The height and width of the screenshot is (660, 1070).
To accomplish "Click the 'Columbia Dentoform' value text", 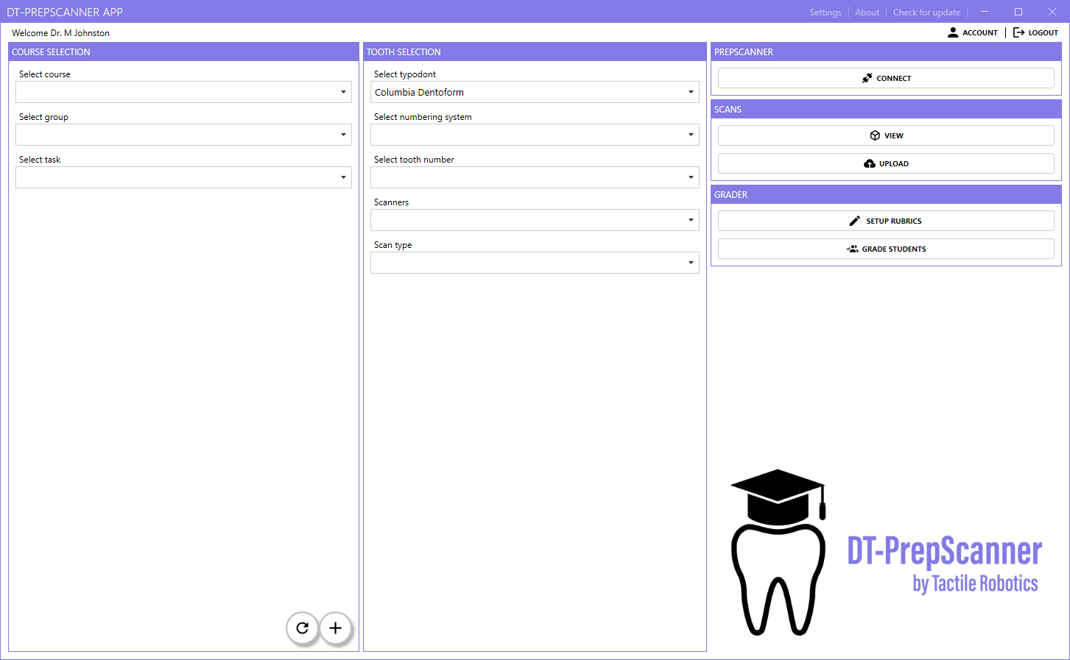I will pyautogui.click(x=419, y=92).
